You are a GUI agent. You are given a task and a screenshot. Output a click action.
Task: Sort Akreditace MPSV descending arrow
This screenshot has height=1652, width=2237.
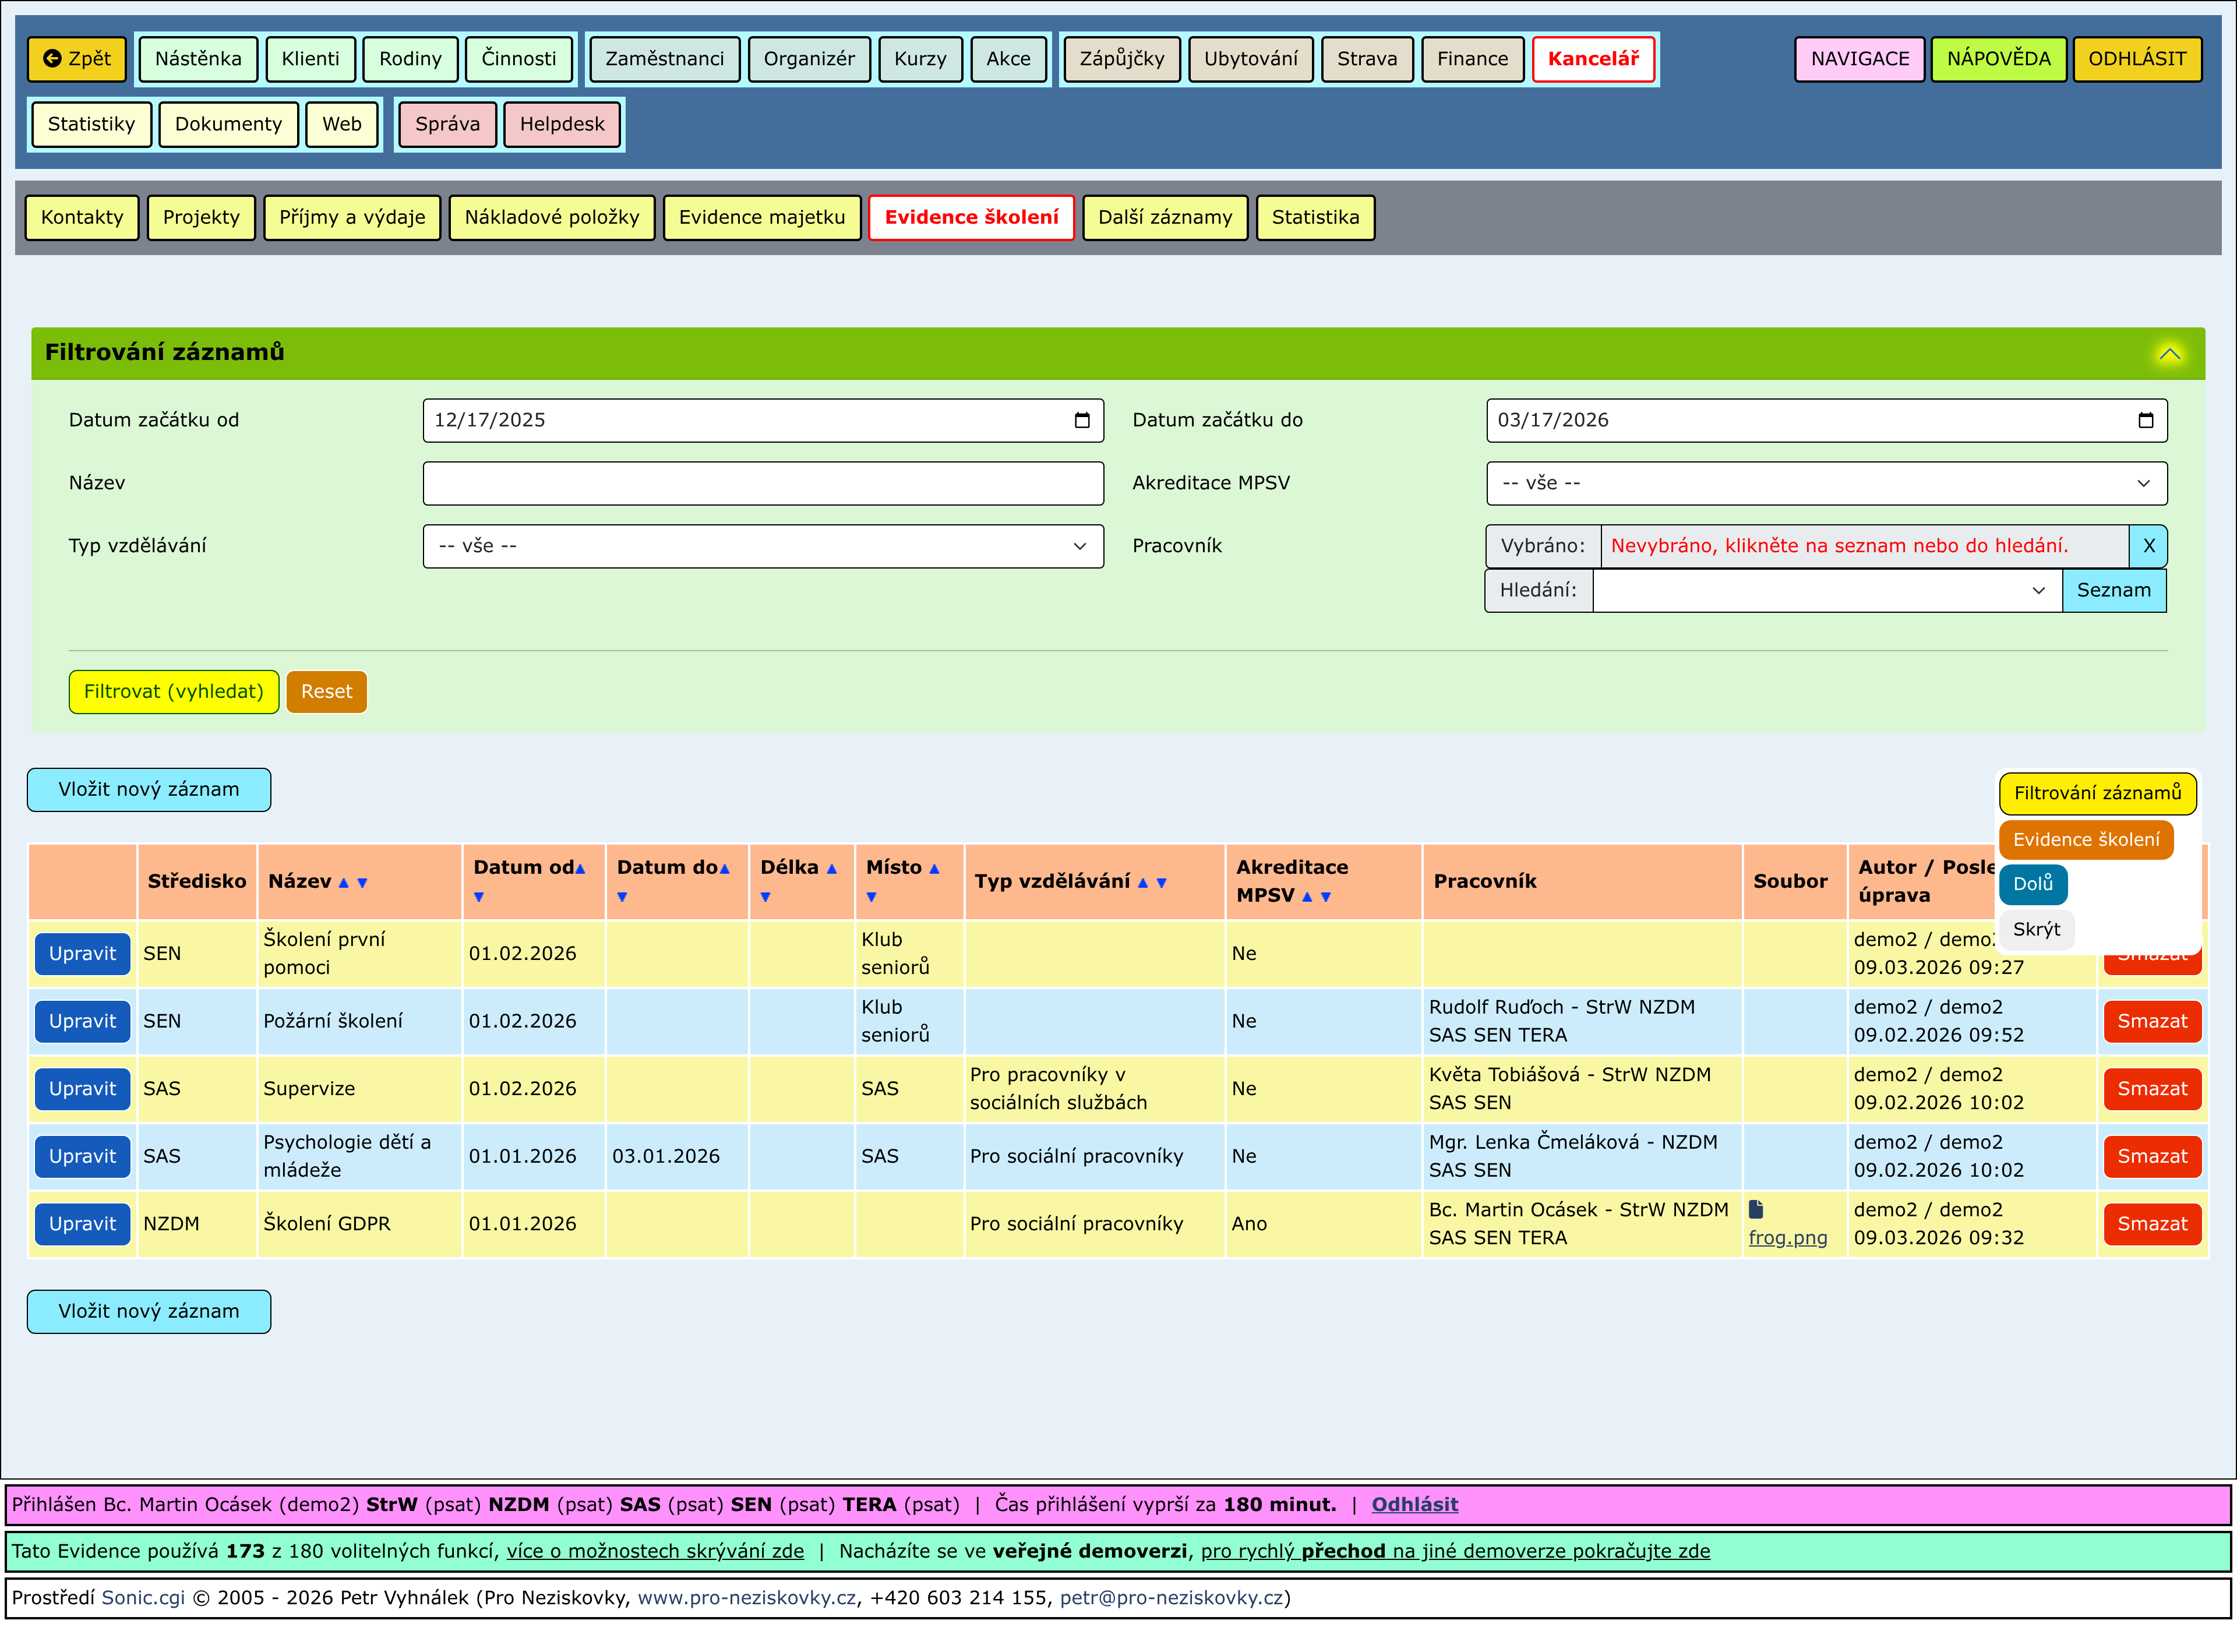pyautogui.click(x=1326, y=897)
